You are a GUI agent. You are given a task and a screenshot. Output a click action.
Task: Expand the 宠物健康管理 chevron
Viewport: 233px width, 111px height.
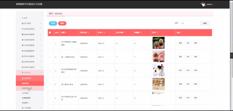[41, 51]
